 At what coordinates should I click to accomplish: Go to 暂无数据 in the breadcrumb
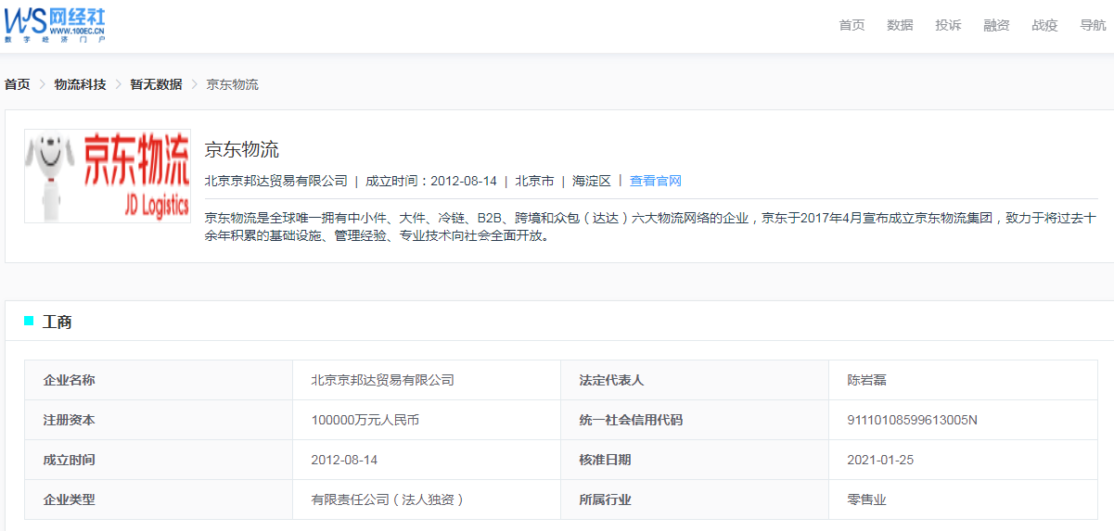pos(156,84)
